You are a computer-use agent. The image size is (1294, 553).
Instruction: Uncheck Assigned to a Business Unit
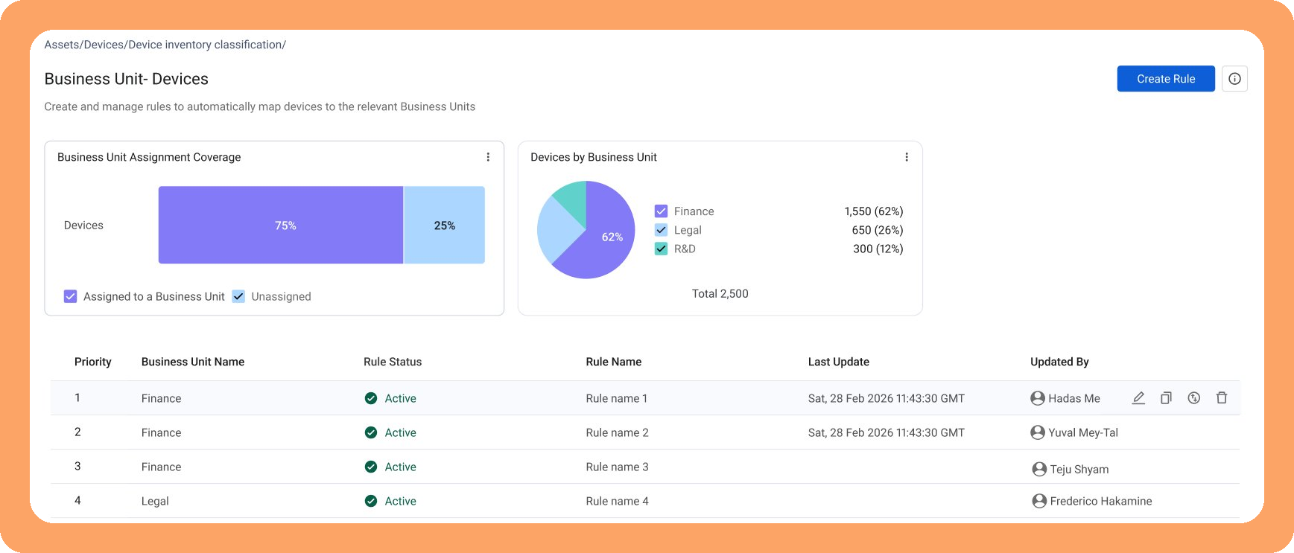(71, 296)
